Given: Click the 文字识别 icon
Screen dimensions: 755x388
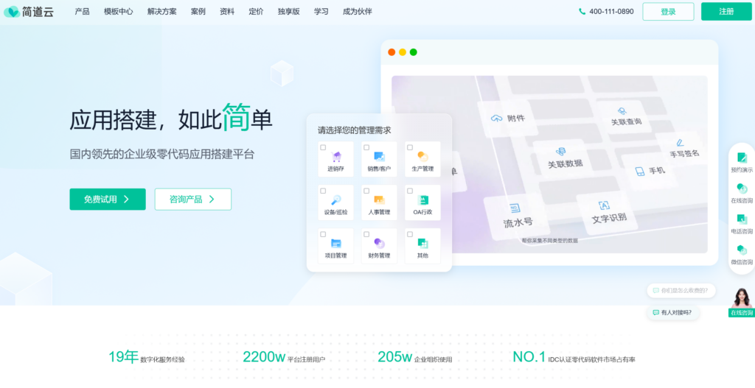Looking at the screenshot, I should [604, 205].
